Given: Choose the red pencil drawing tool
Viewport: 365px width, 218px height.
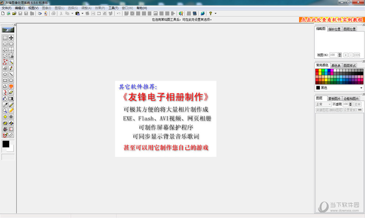Looking at the screenshot, I should (11, 68).
